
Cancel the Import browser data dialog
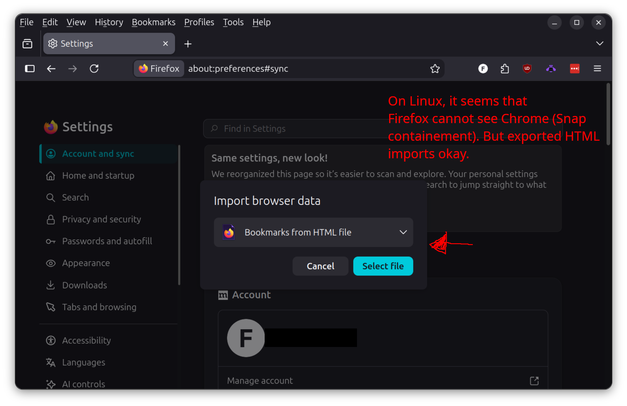pos(320,266)
